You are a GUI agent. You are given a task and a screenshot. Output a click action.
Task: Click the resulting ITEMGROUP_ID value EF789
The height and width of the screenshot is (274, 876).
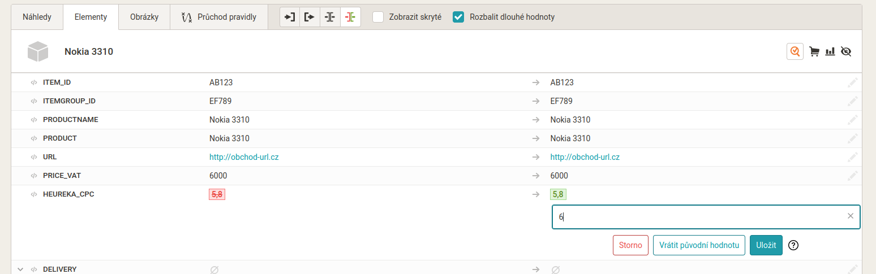561,101
